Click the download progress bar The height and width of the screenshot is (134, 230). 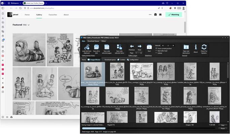tap(149, 128)
